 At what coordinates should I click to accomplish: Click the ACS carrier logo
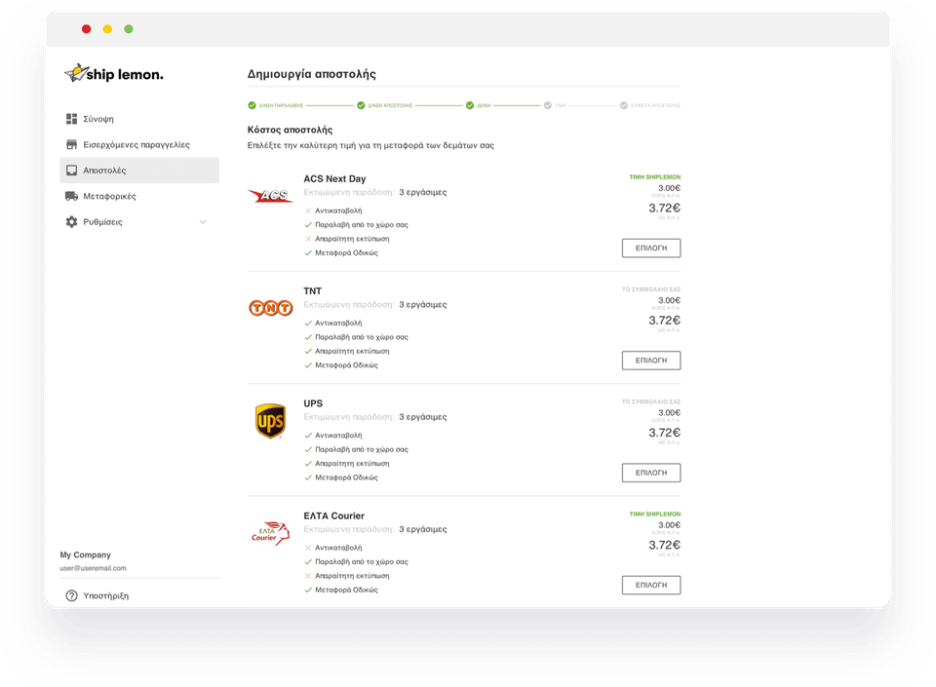point(270,196)
